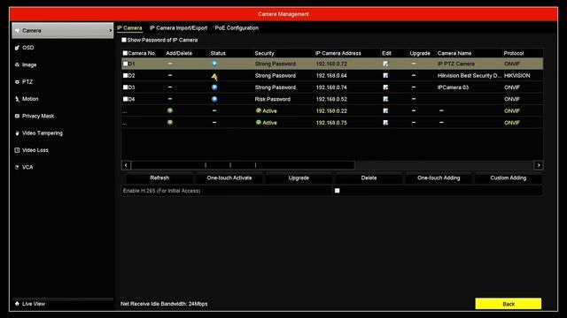Viewport: 567px width, 318px height.
Task: Click delete icon for camera D4
Action: [170, 99]
